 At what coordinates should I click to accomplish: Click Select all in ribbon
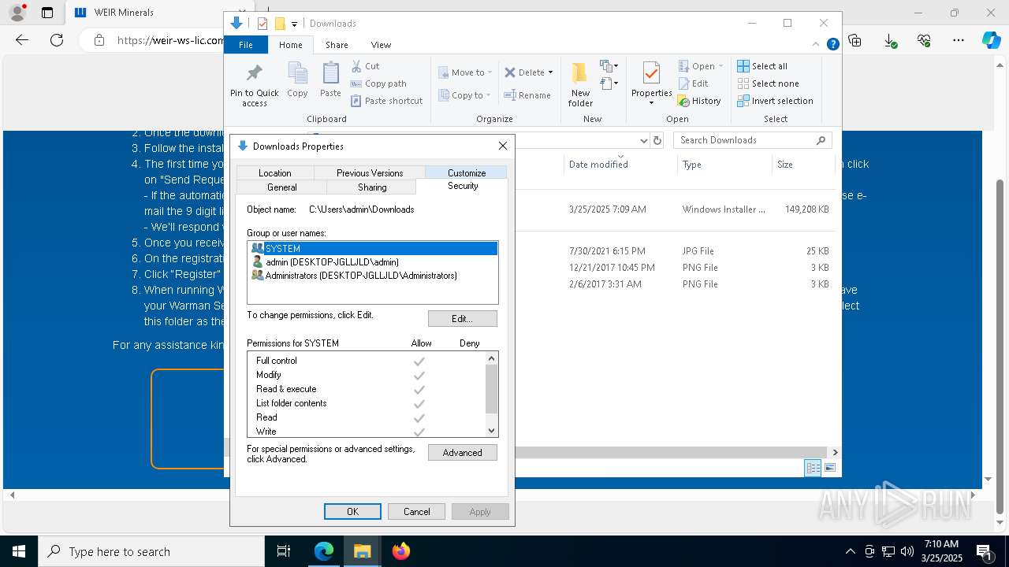pos(762,66)
